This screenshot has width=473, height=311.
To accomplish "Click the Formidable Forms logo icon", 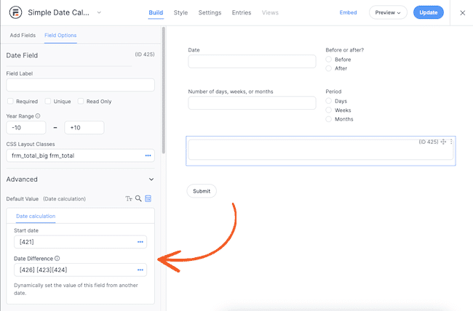I will click(x=15, y=12).
